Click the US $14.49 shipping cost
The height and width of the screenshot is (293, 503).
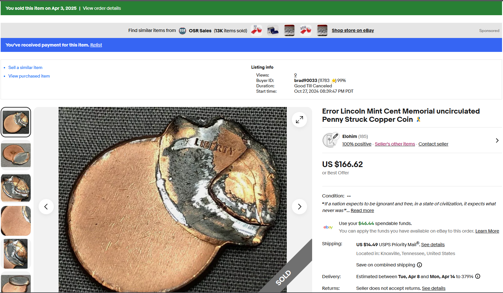coord(367,245)
